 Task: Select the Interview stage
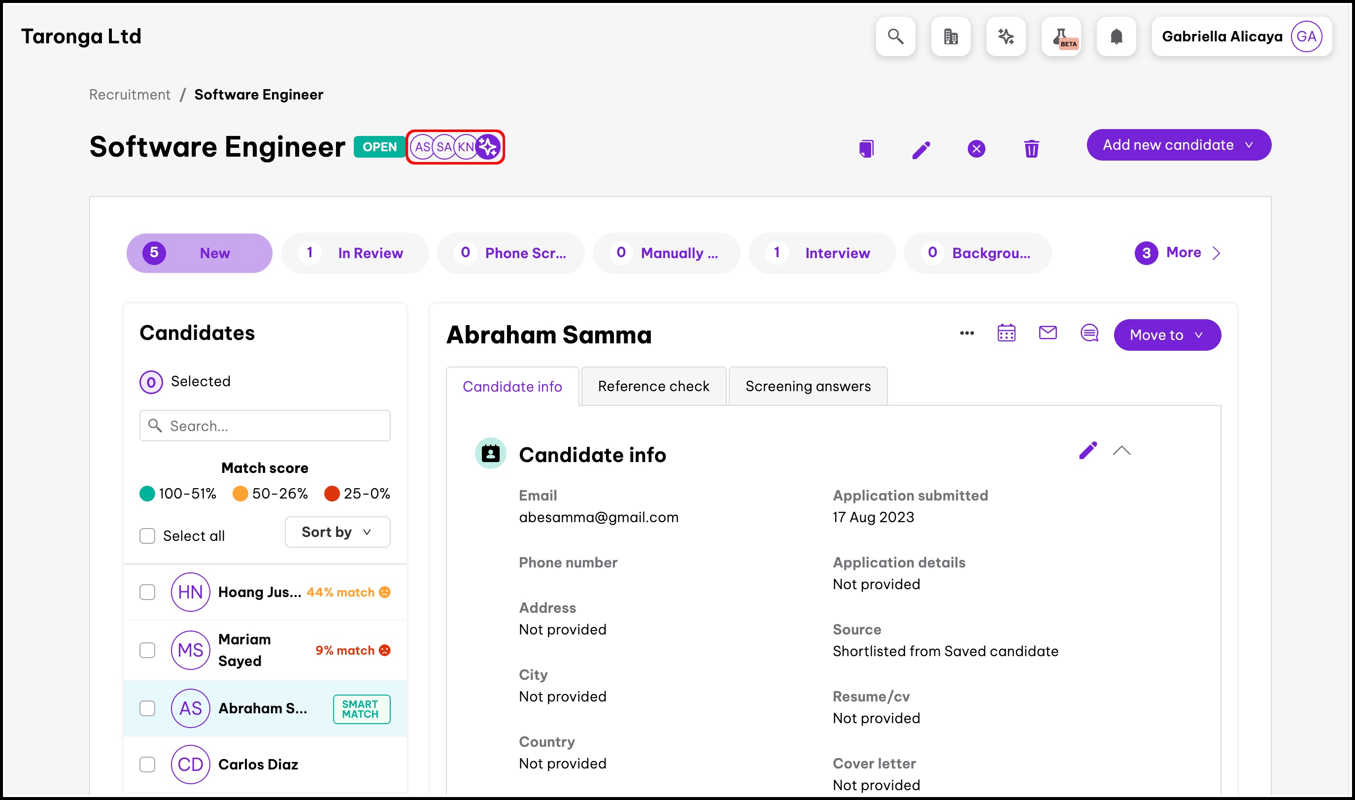[x=822, y=253]
